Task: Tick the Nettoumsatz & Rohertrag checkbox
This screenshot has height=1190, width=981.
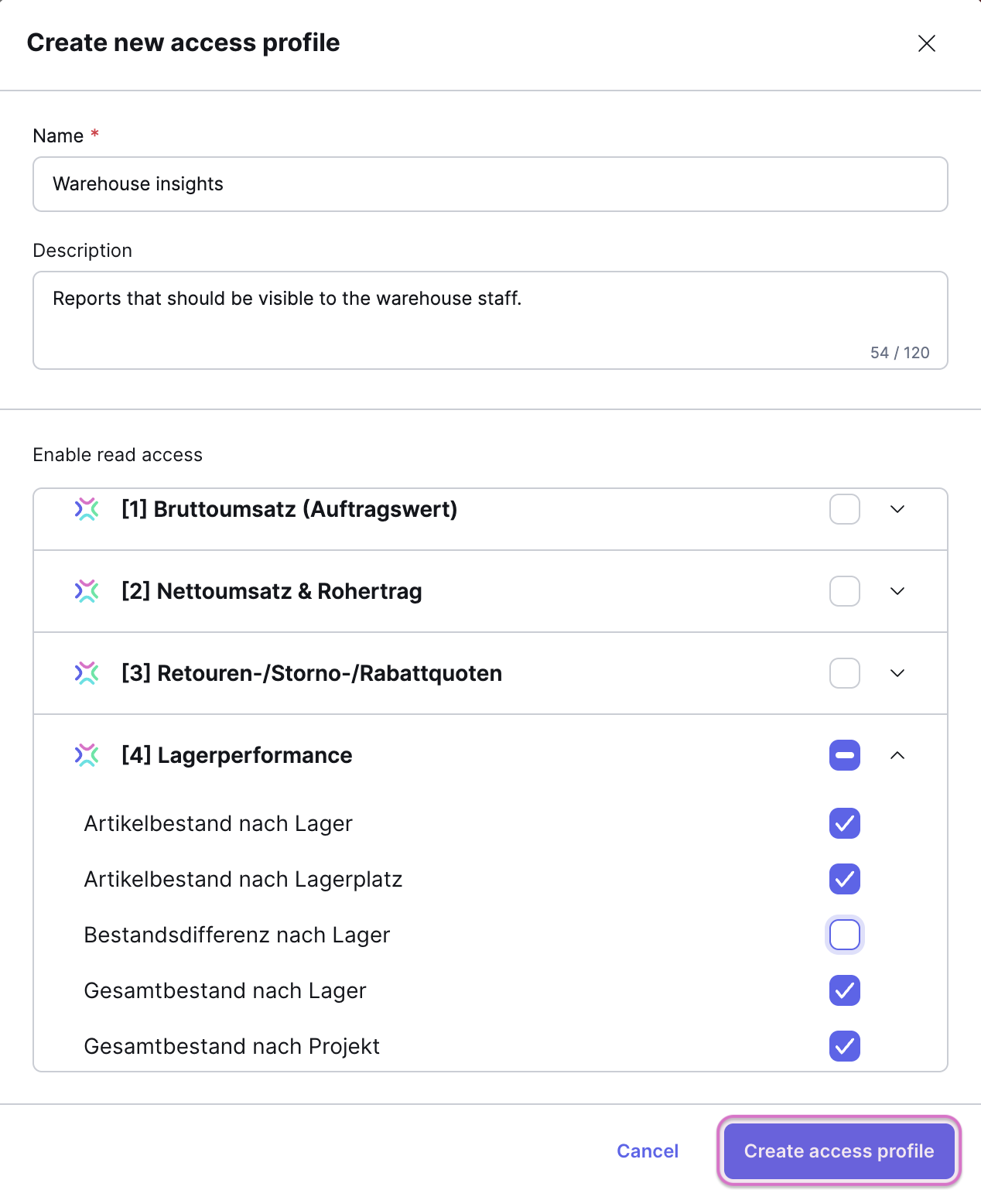Action: (844, 591)
